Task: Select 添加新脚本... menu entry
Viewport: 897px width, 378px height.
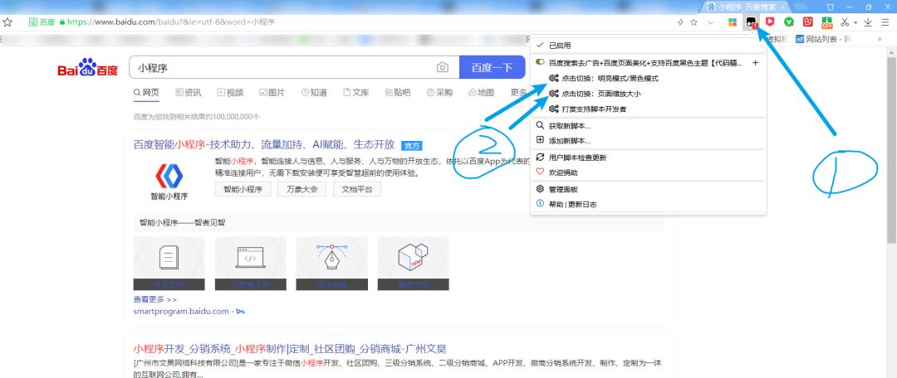Action: [x=648, y=140]
